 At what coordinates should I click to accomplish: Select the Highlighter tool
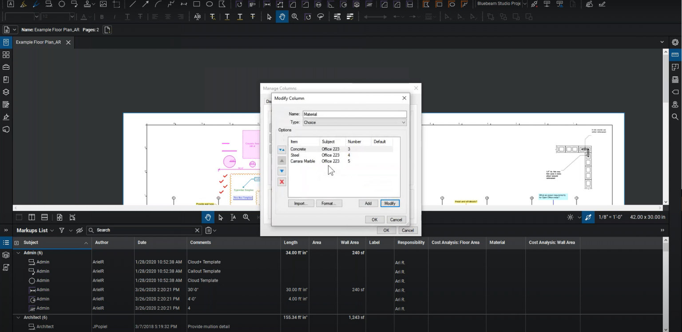tap(23, 4)
